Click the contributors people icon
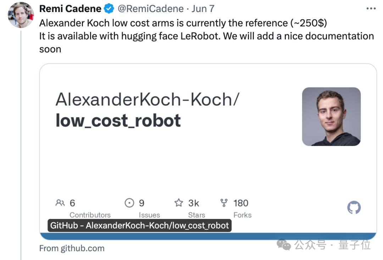Screen dimensions: 383x260 point(60,203)
